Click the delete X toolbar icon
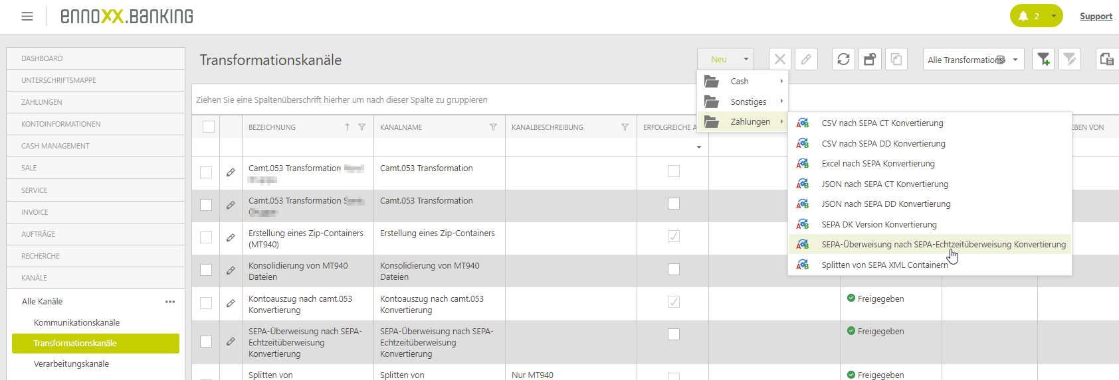The image size is (1119, 380). (779, 59)
